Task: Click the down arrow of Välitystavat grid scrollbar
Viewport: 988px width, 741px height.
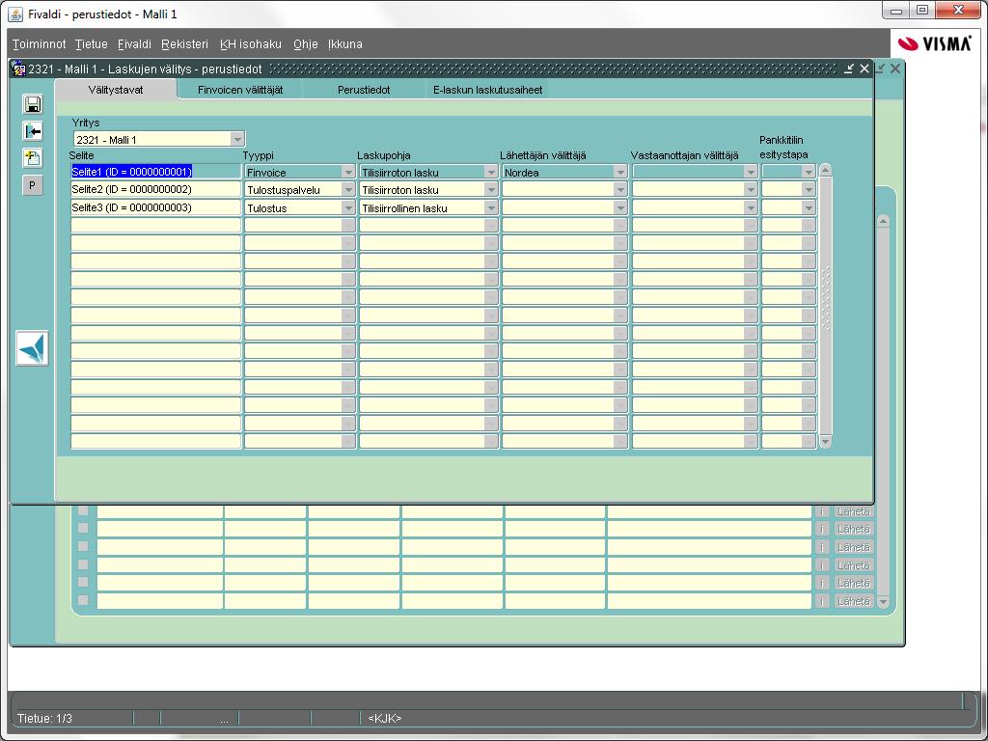Action: [825, 442]
